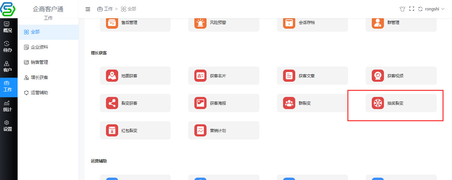Screen dimensions: 452x180
Task: Select 增长获客 in the work submenu
Action: click(x=48, y=78)
